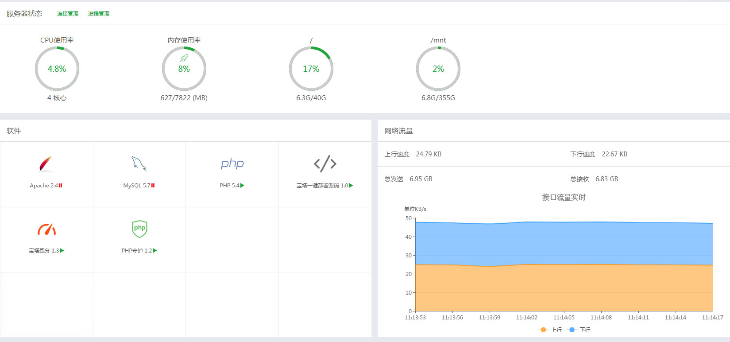
Task: Click the red pause indicator beside MySQL 5.7
Action: tap(153, 186)
